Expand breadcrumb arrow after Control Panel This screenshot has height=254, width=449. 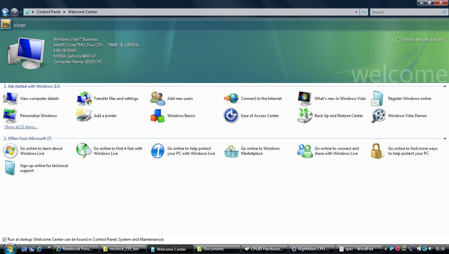(64, 12)
